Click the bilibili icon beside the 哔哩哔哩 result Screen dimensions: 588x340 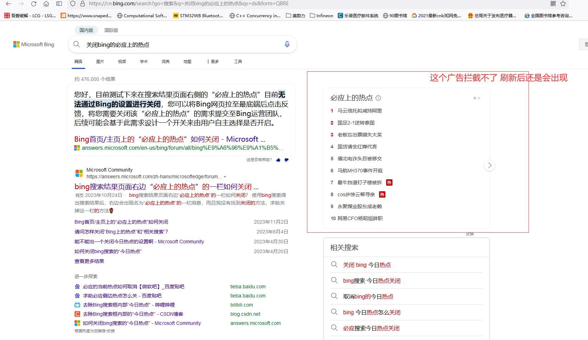(77, 305)
